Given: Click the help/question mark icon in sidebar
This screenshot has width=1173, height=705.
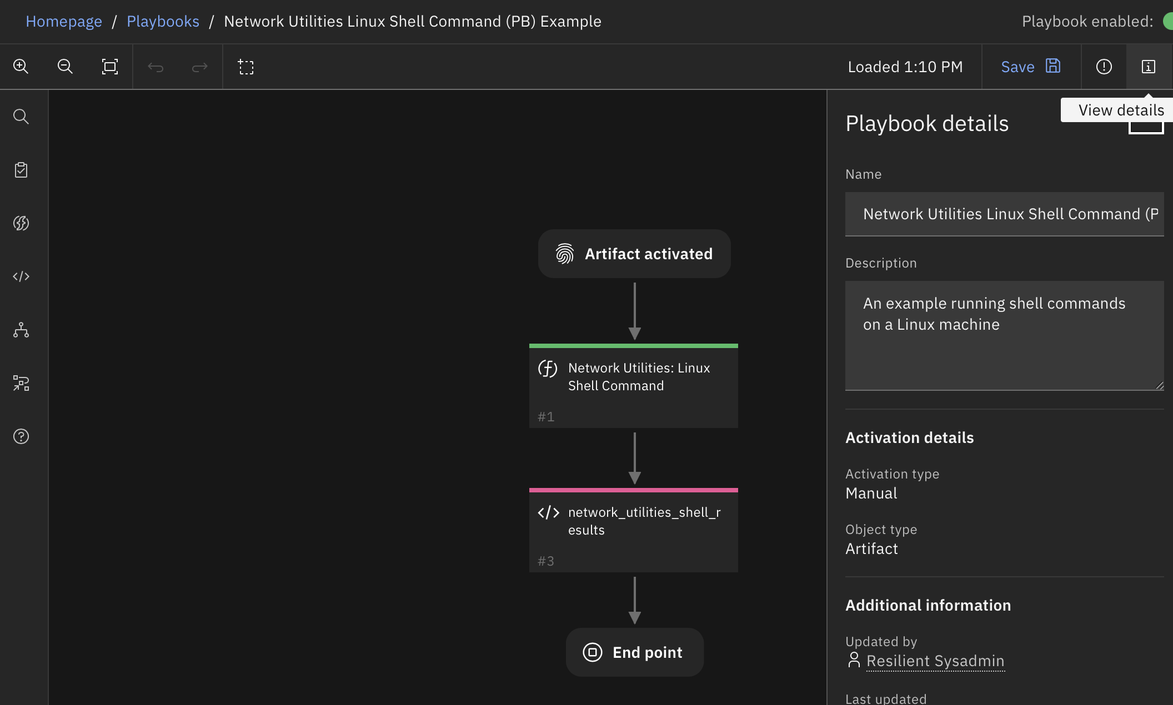Looking at the screenshot, I should click(x=22, y=436).
